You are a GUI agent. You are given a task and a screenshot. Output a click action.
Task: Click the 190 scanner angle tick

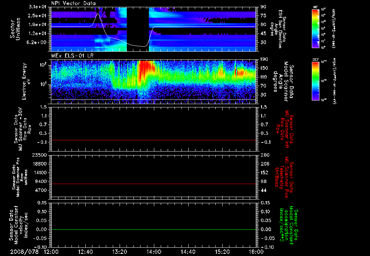point(264,59)
